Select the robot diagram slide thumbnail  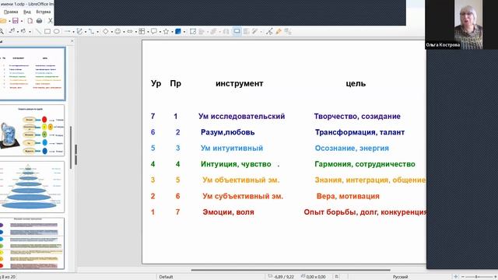pyautogui.click(x=32, y=131)
